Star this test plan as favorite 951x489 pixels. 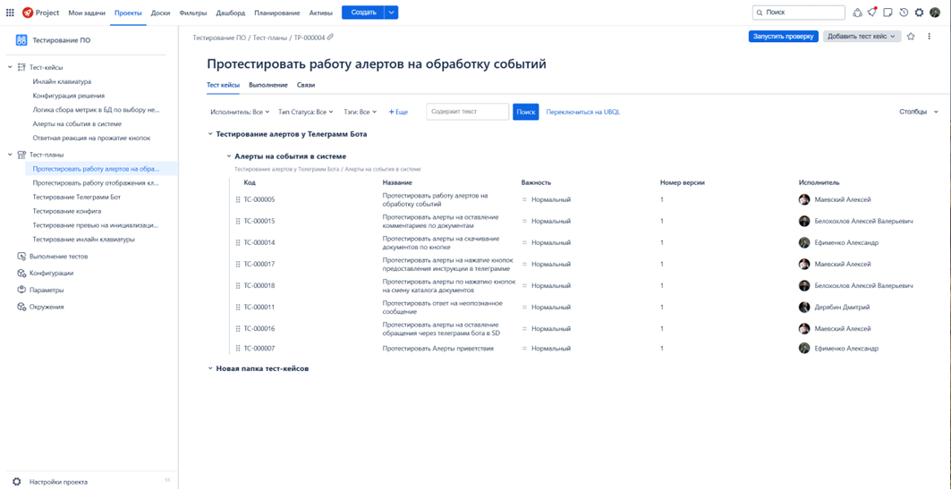click(911, 37)
